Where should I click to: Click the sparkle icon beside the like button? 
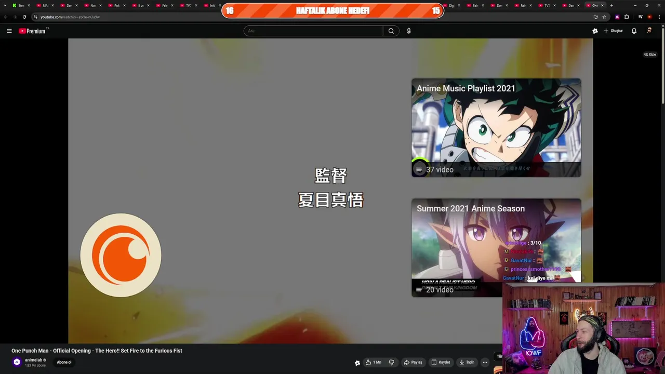(357, 363)
